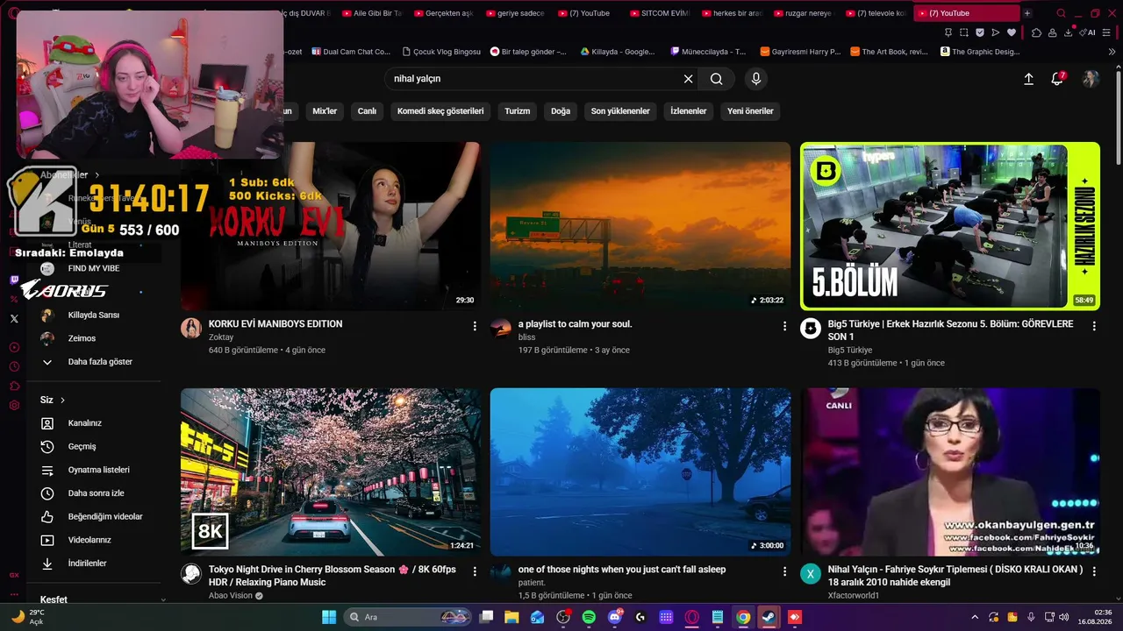The image size is (1123, 631).
Task: Open the Big5 Türkiye channel link
Action: (x=850, y=351)
